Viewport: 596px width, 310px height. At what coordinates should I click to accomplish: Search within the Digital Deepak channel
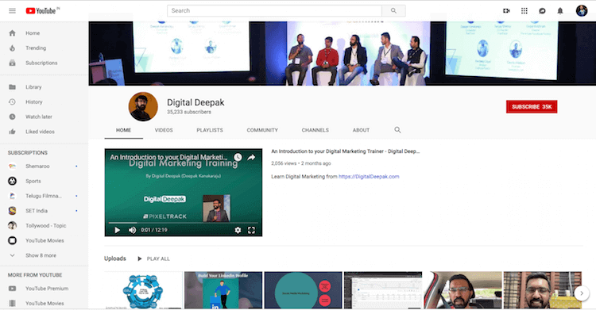(x=397, y=130)
